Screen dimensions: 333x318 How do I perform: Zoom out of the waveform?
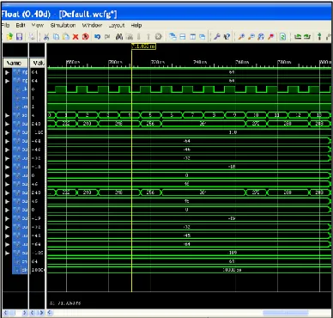(x=251, y=37)
